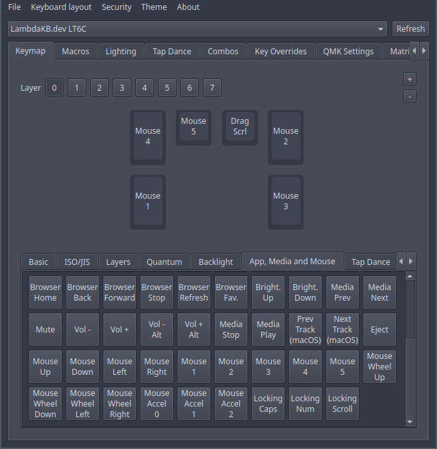Choose the Bright. Up keycode
The image size is (437, 449).
tap(268, 292)
